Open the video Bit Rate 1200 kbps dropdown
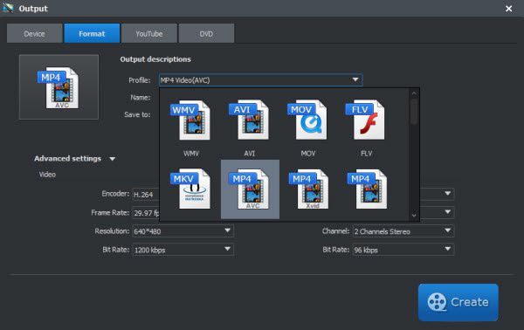This screenshot has height=330, width=524. click(x=183, y=250)
